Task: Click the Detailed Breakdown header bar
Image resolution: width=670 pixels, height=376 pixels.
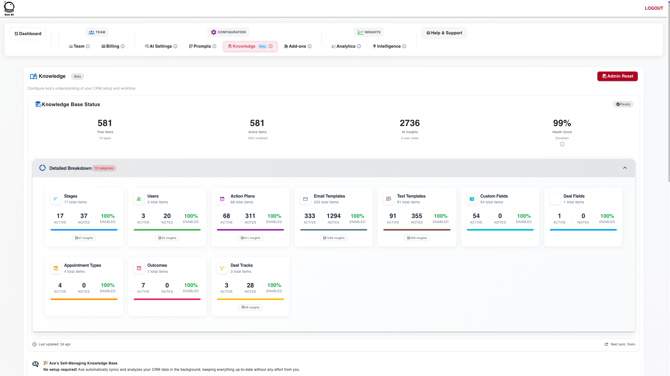Action: click(334, 168)
